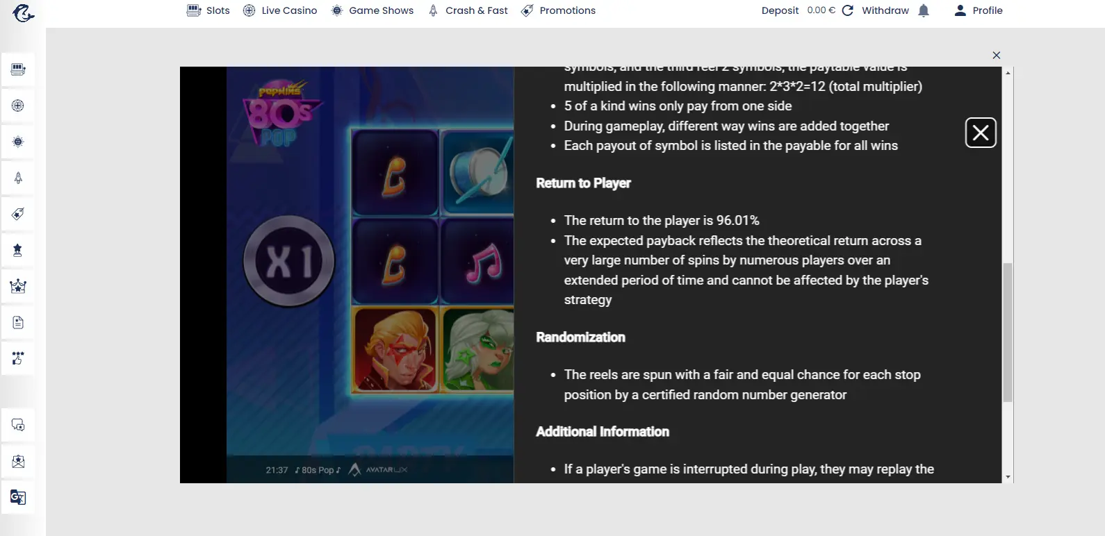Click the Deposit link
This screenshot has width=1105, height=536.
(x=780, y=10)
